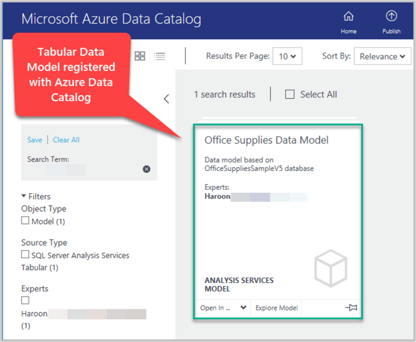Click the Microsoft Azure Data Catalog title
Screen dimensions: 416x342
111,19
